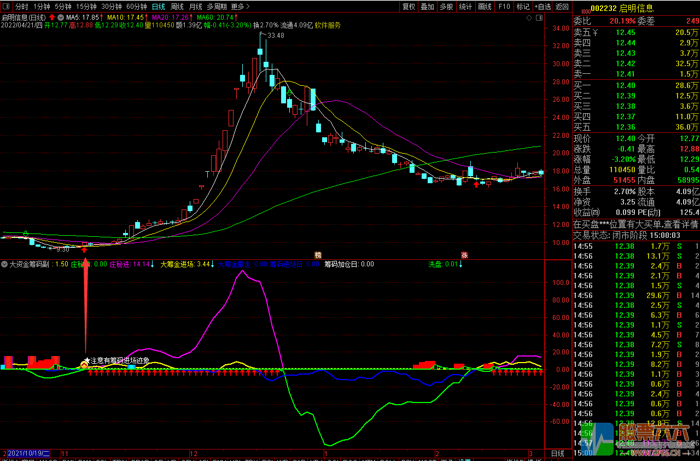Click the MA20: 17.26 label
This screenshot has width=700, height=461.
172,17
